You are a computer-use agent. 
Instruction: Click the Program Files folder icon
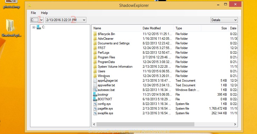click(x=95, y=57)
